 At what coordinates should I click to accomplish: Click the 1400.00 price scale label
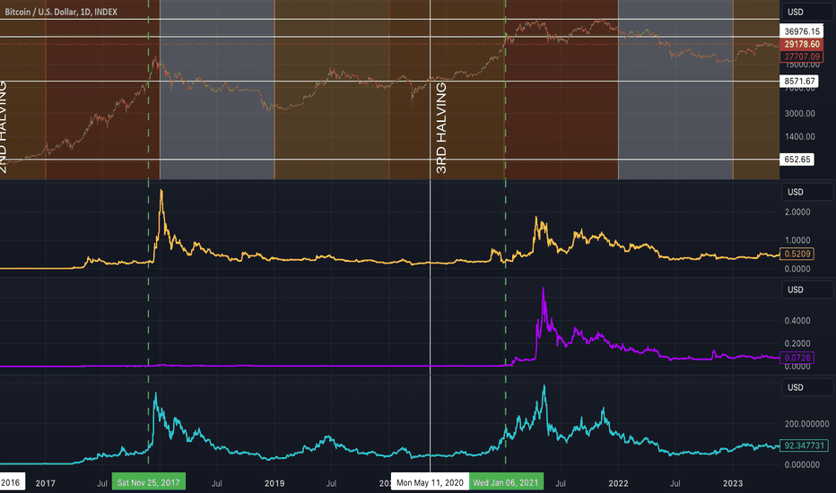click(800, 136)
